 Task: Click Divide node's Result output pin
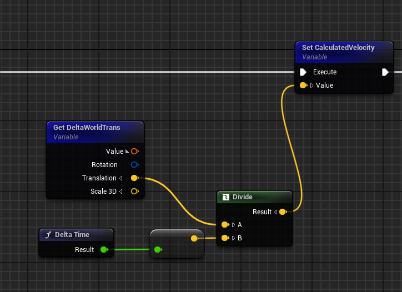(283, 212)
